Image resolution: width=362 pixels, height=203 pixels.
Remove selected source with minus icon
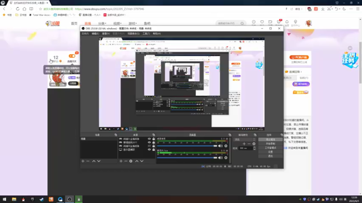point(126,161)
